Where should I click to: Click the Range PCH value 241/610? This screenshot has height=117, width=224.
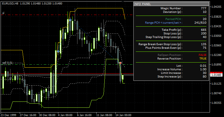click(200, 22)
